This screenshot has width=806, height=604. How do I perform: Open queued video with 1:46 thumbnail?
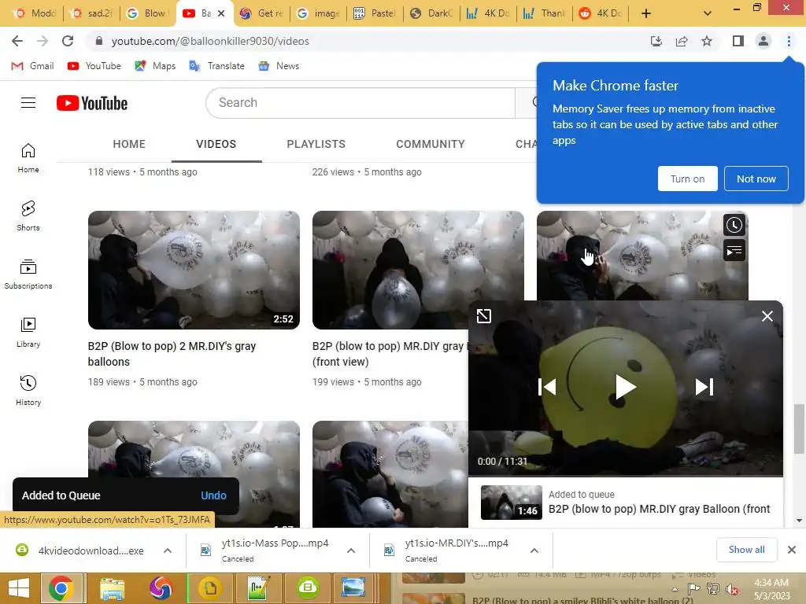[511, 503]
